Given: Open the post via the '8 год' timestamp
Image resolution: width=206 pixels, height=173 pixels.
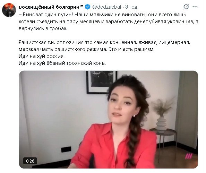Looking at the screenshot, I should (x=131, y=7).
